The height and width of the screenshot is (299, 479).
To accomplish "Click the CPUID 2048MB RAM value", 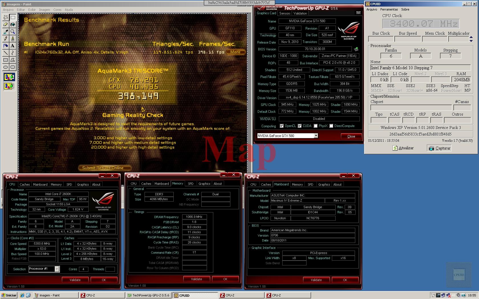I will (462, 80).
